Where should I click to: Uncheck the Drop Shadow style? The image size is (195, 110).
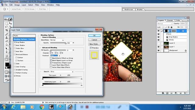(15, 42)
